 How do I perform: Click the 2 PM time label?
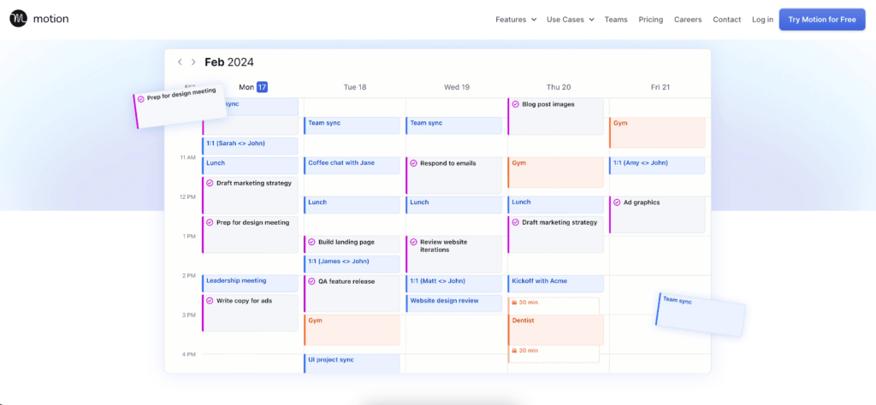(189, 276)
